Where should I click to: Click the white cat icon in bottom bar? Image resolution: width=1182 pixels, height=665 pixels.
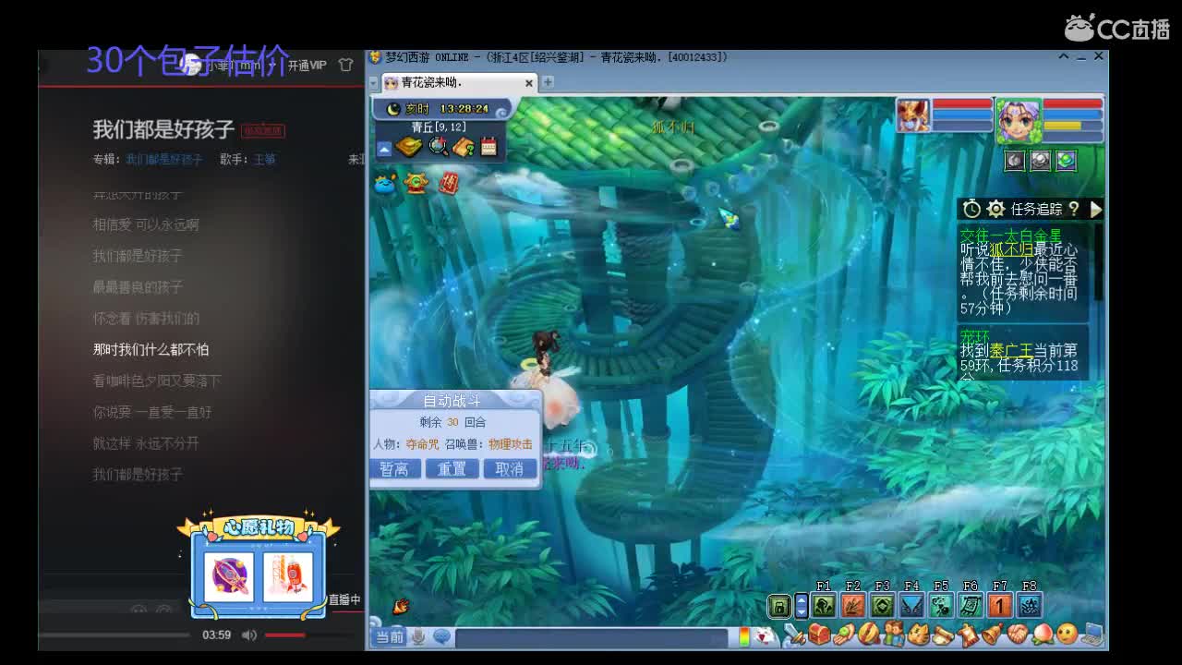(x=765, y=636)
